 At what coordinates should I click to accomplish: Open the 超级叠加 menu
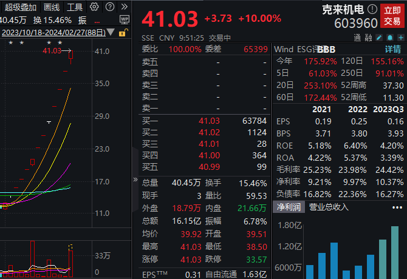20,7
